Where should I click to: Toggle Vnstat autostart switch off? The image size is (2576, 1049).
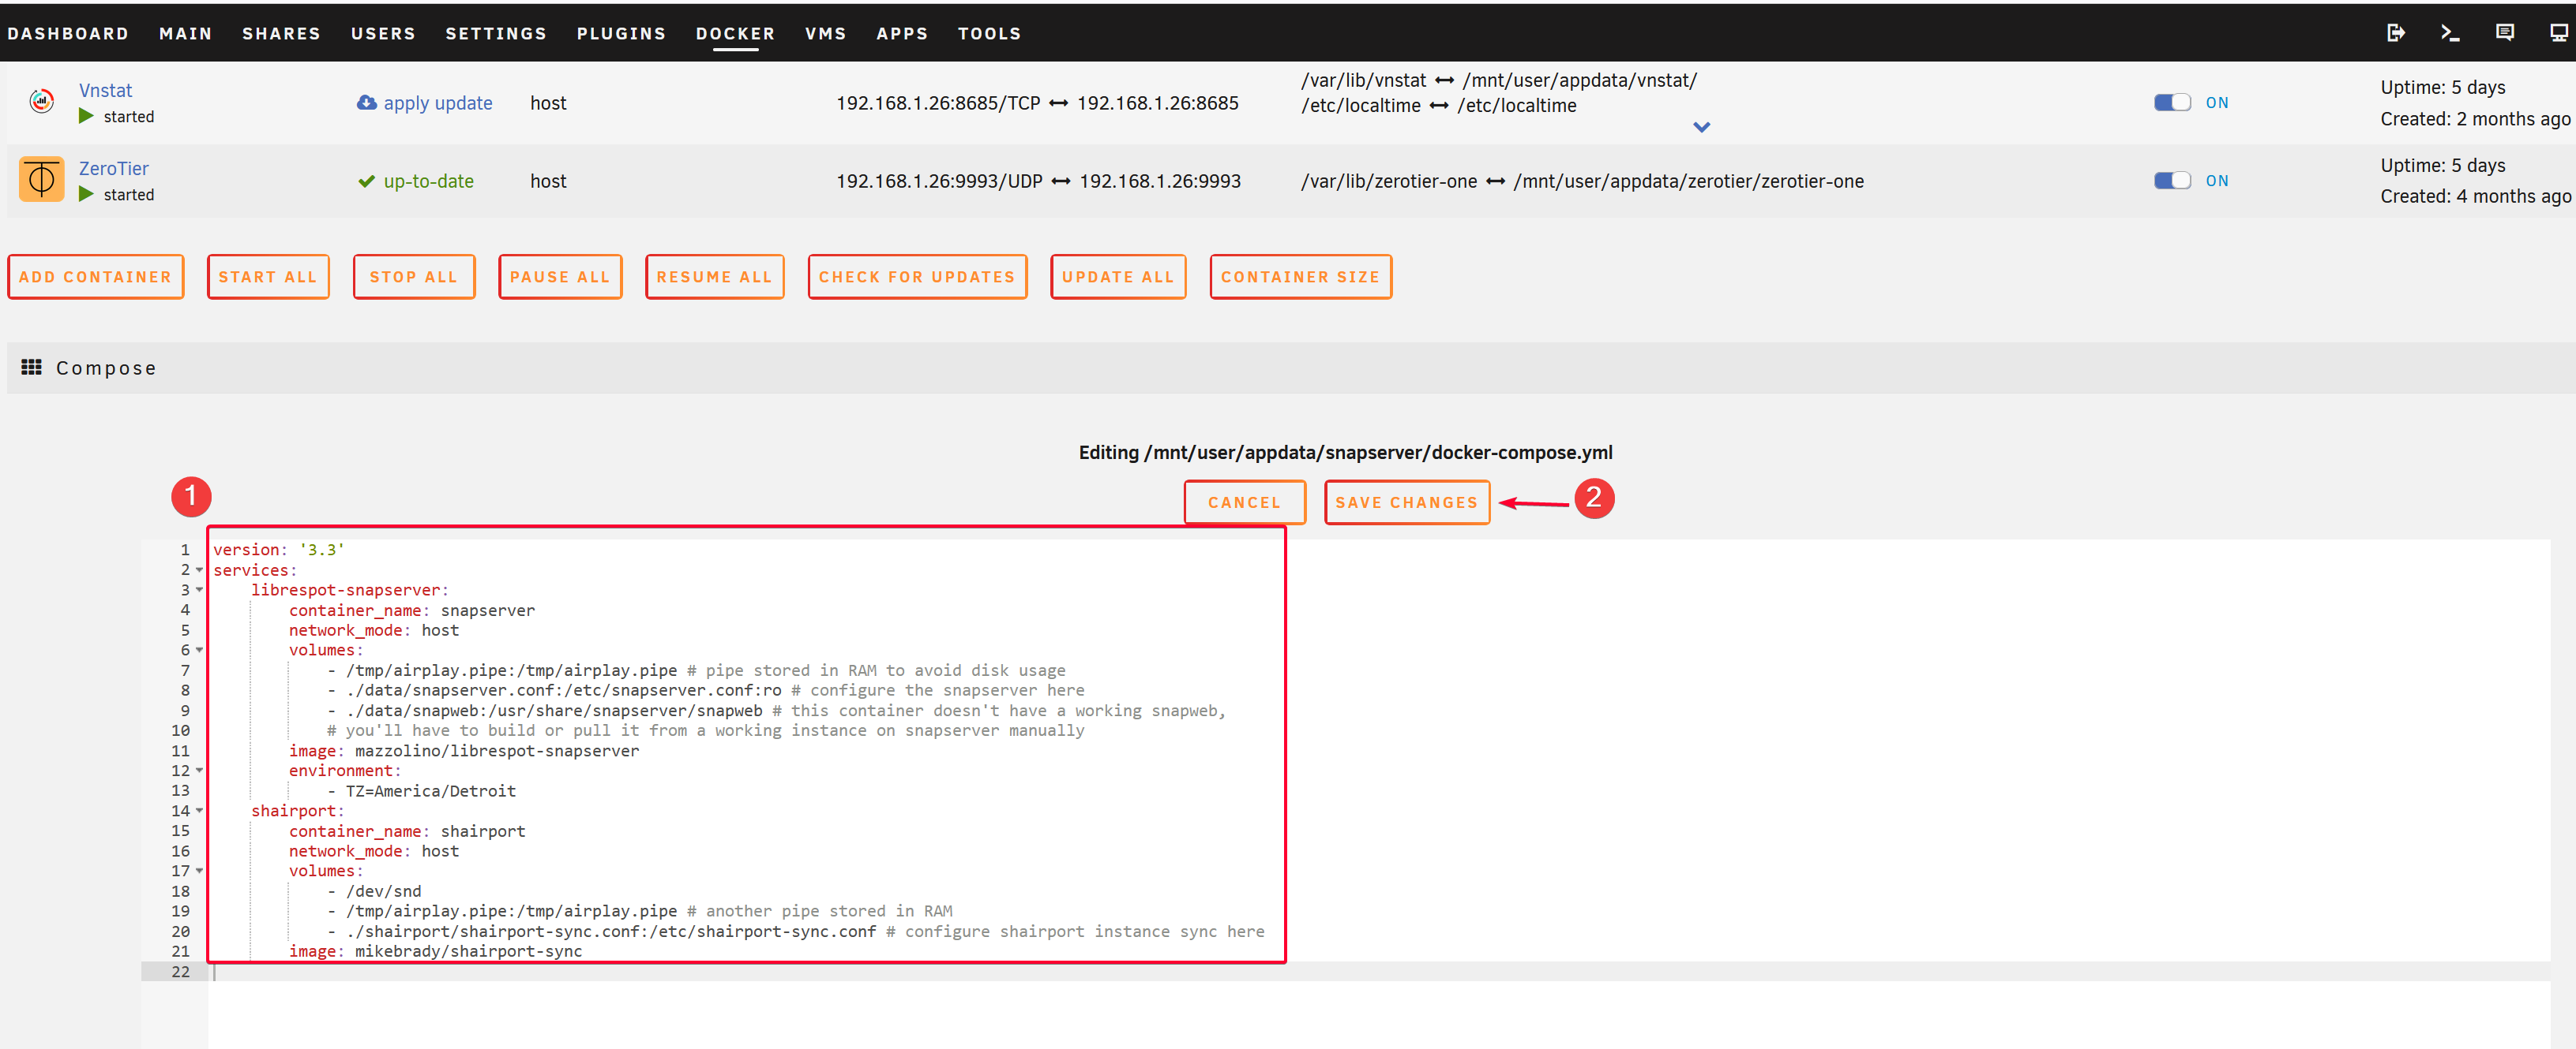coord(2172,102)
